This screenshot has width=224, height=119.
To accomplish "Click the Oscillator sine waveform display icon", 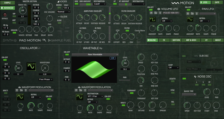I will click(x=31, y=66).
